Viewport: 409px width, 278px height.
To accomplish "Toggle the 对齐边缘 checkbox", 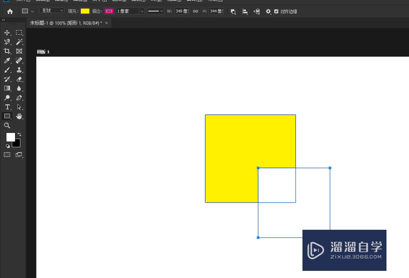I will [x=276, y=11].
